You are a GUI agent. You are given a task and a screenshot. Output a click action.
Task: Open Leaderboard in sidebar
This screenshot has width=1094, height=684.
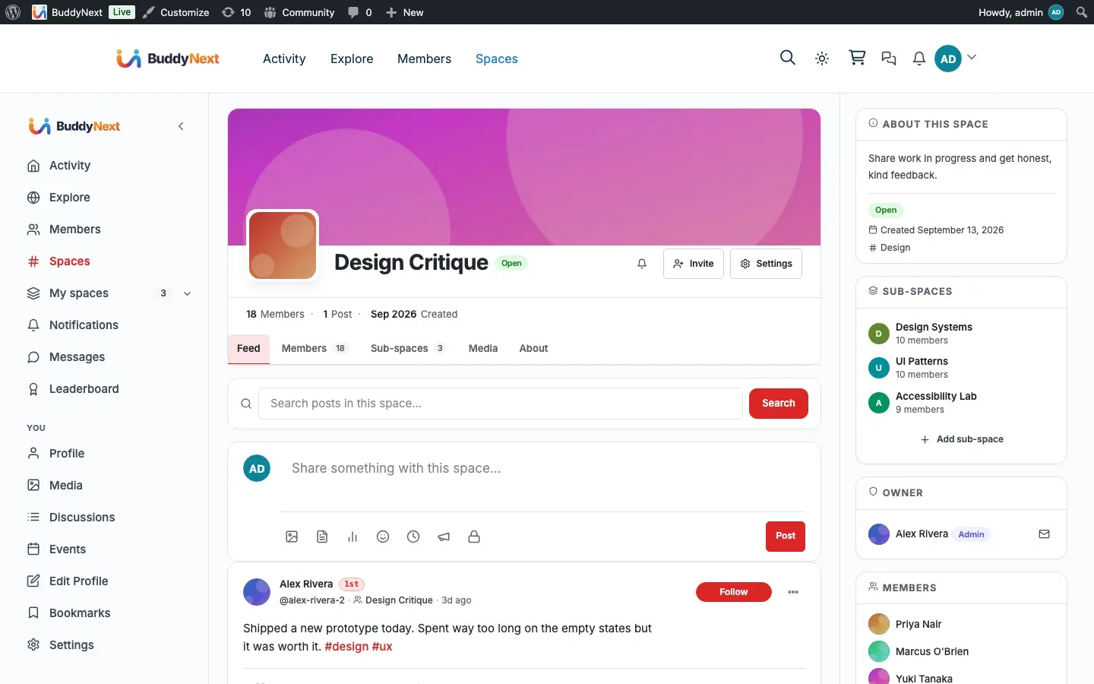(x=84, y=389)
